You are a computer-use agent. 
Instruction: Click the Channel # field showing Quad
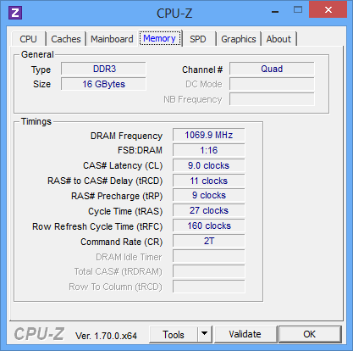pos(272,69)
